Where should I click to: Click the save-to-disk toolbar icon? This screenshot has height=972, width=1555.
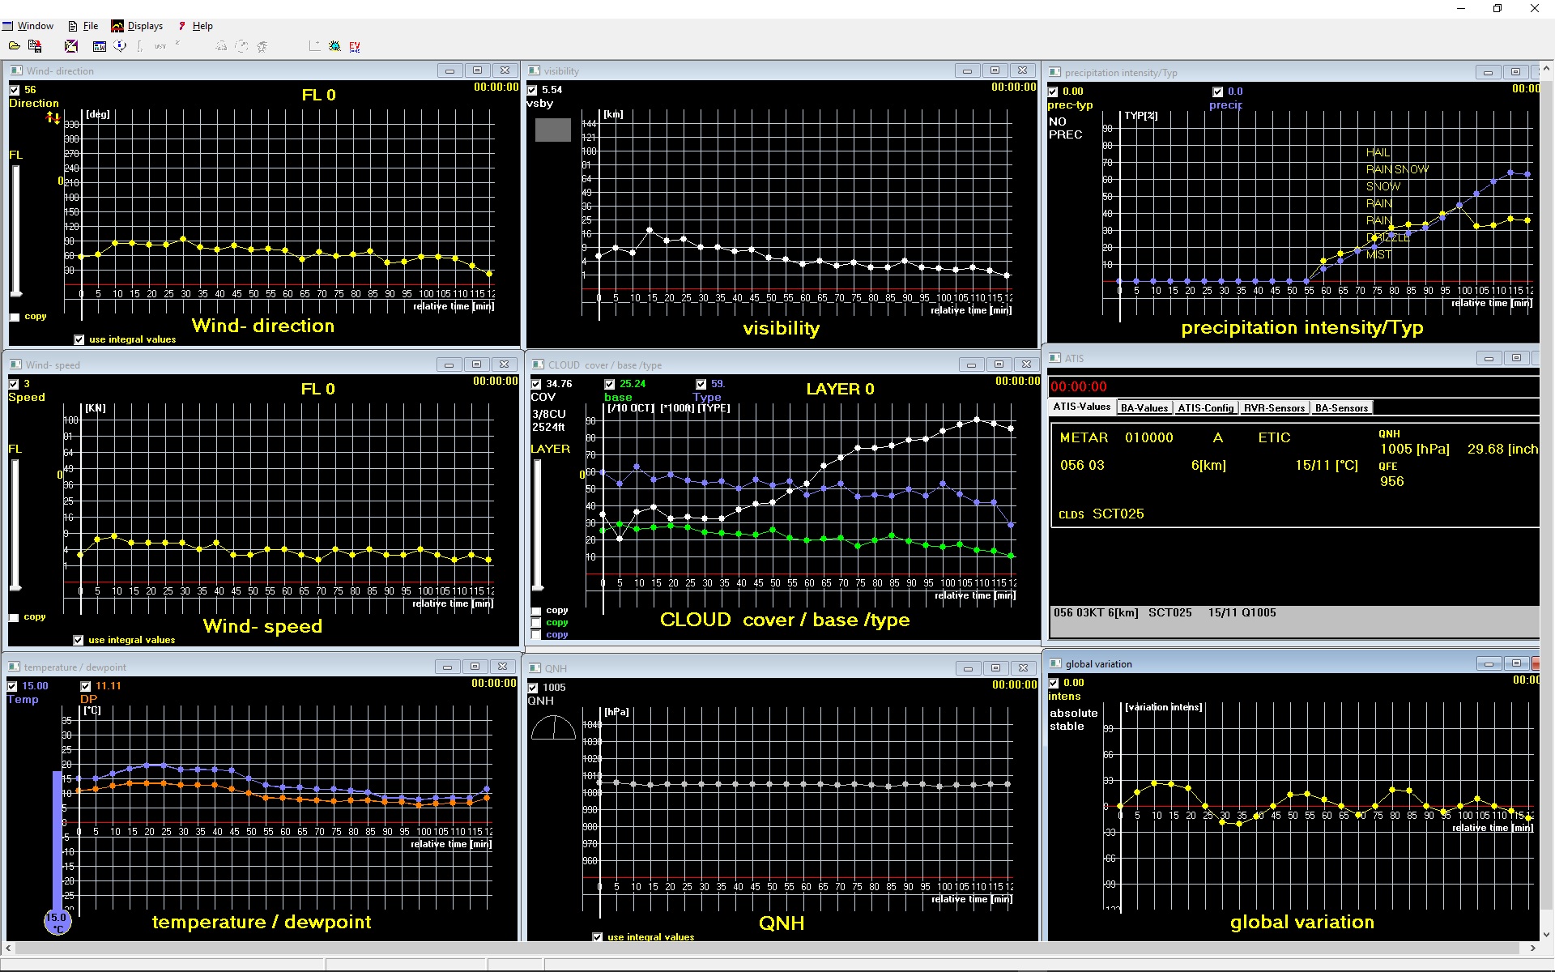tap(35, 46)
